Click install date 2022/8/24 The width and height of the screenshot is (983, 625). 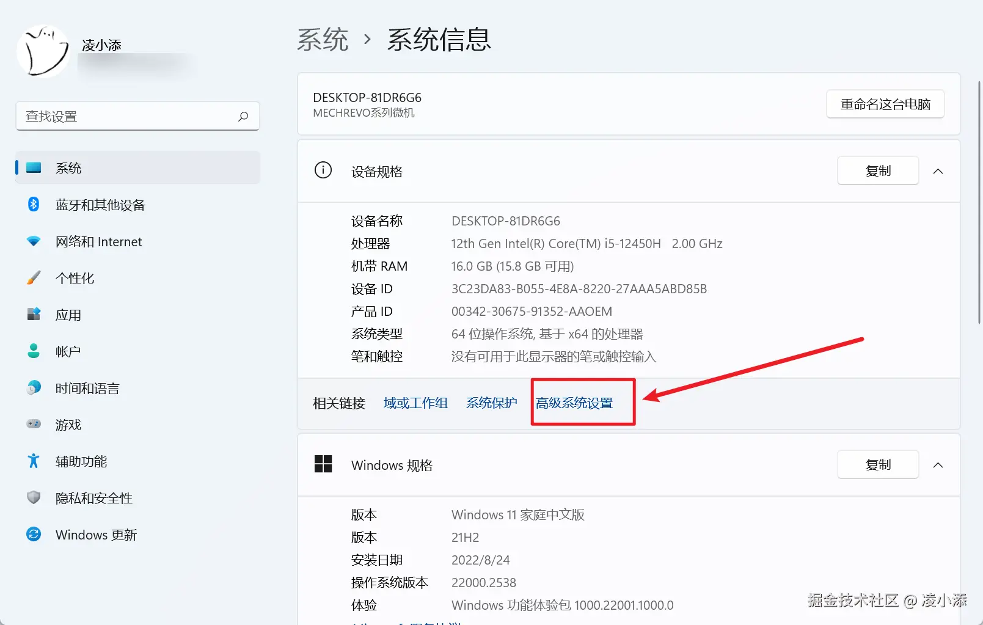point(480,560)
